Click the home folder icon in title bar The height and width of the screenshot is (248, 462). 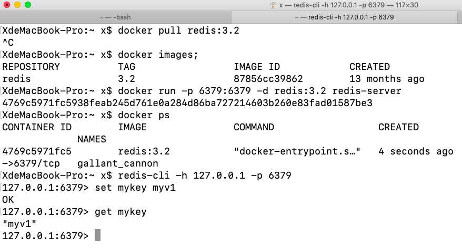click(x=273, y=5)
